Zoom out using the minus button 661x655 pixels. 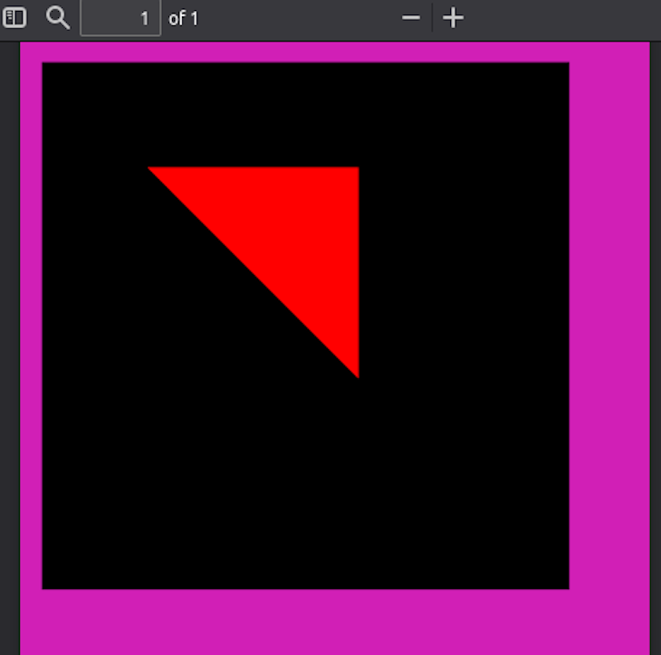tap(411, 18)
